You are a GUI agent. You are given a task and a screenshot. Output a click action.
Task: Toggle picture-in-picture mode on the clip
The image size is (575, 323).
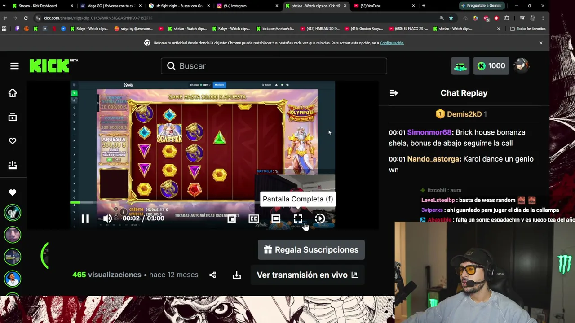(x=231, y=218)
